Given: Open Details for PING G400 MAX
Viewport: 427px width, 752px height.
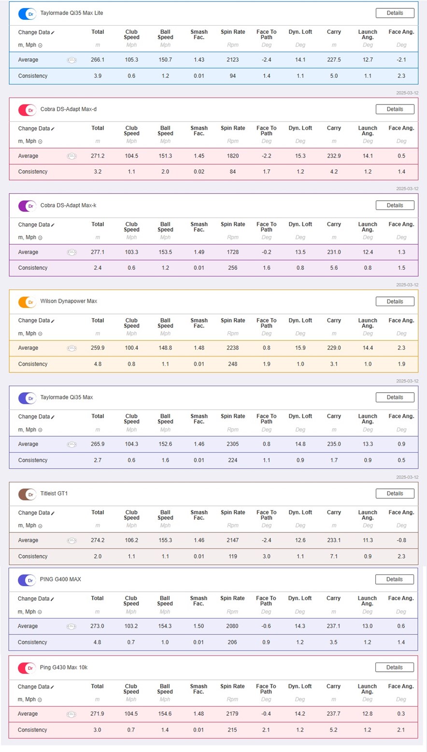Looking at the screenshot, I should (x=394, y=579).
